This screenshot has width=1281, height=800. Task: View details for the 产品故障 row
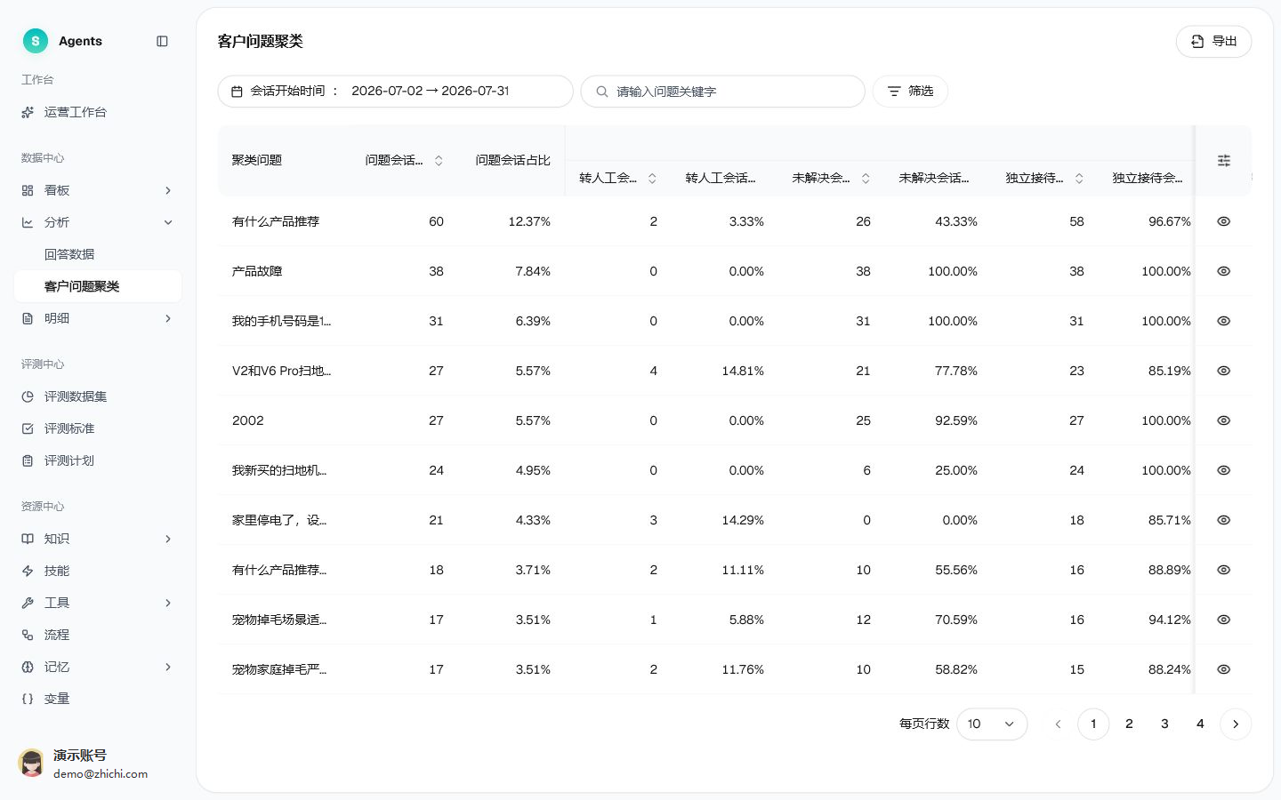(1224, 271)
